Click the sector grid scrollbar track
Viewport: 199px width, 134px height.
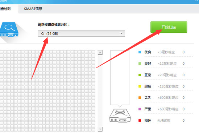click(x=100, y=91)
